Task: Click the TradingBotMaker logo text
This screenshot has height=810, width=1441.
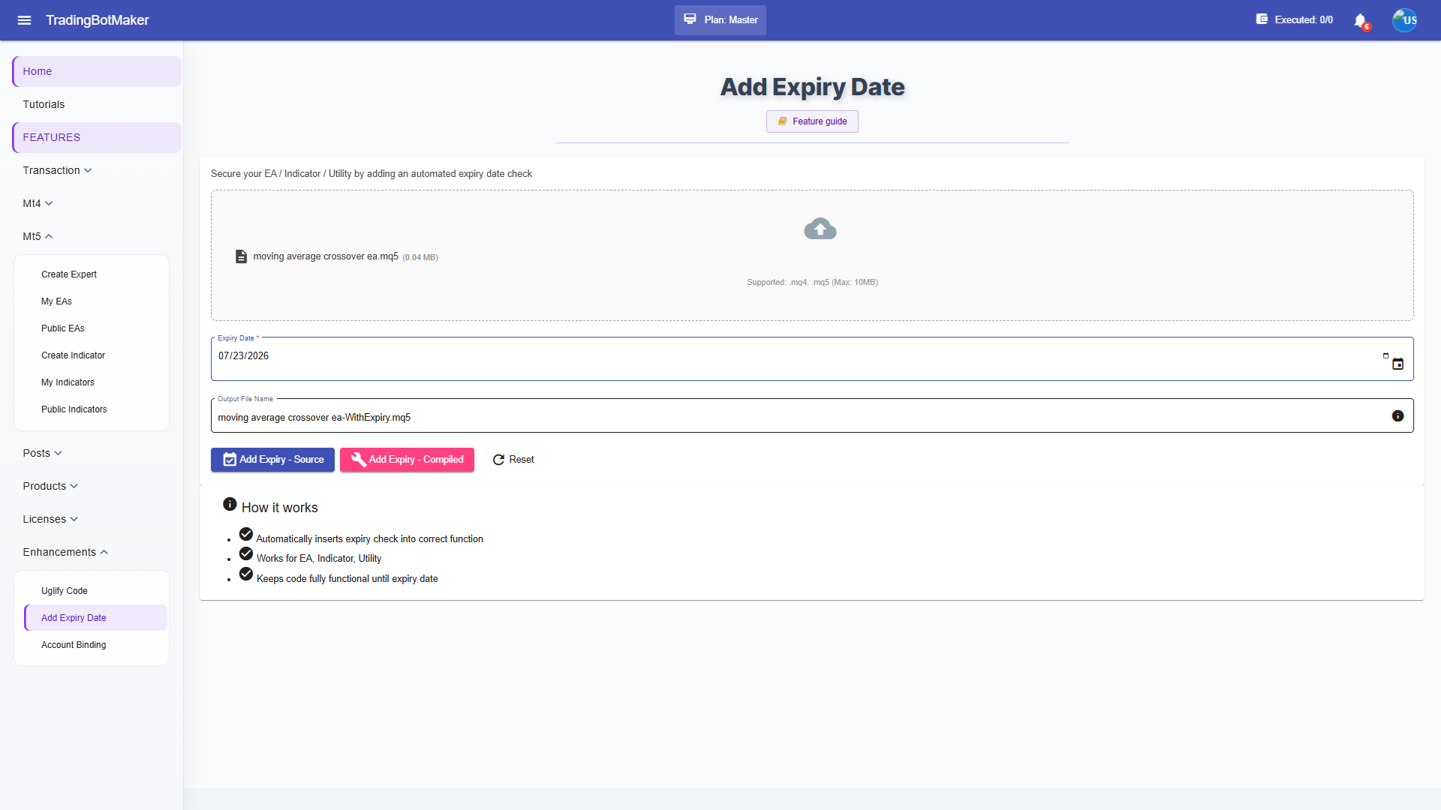Action: point(98,20)
